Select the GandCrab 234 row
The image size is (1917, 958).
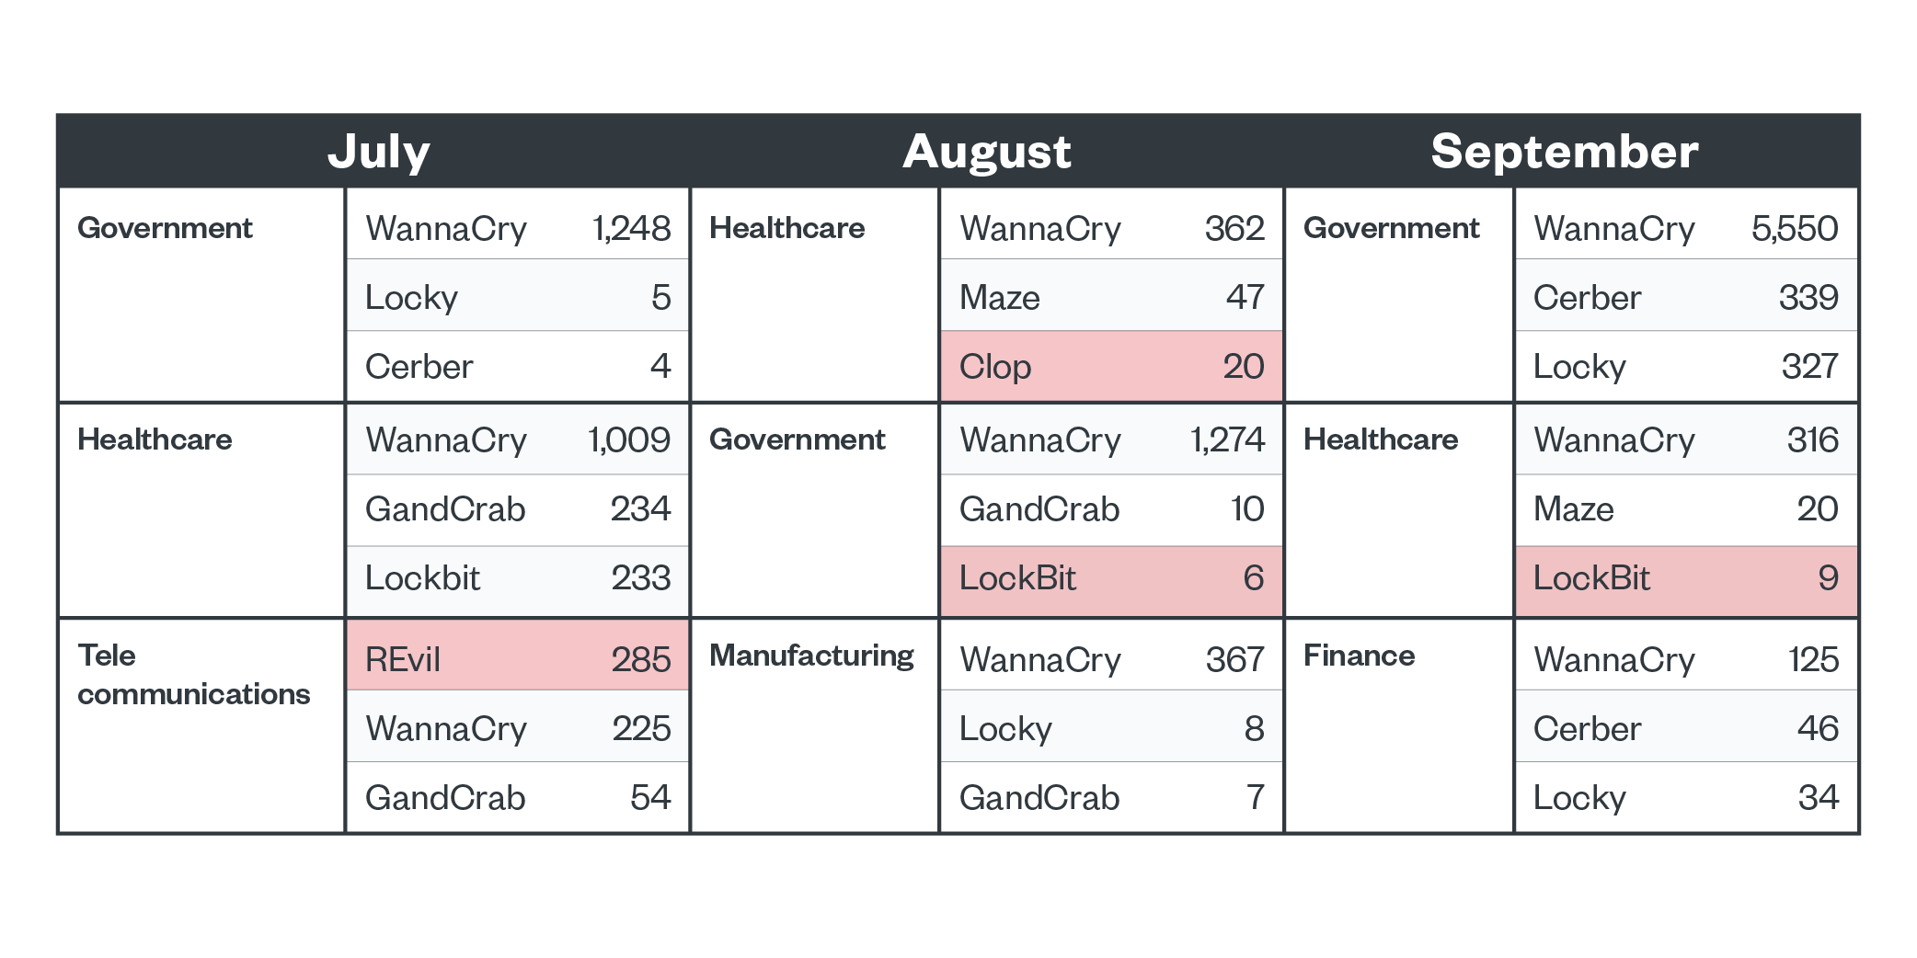[x=517, y=509]
